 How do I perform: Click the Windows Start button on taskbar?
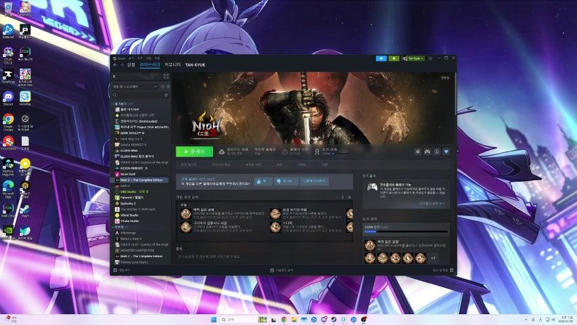(214, 320)
